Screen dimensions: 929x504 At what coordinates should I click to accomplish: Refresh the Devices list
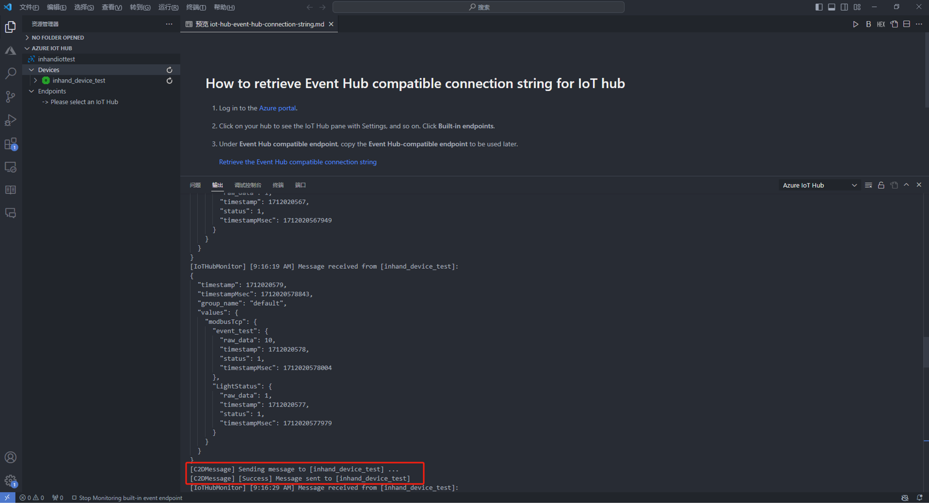point(170,70)
